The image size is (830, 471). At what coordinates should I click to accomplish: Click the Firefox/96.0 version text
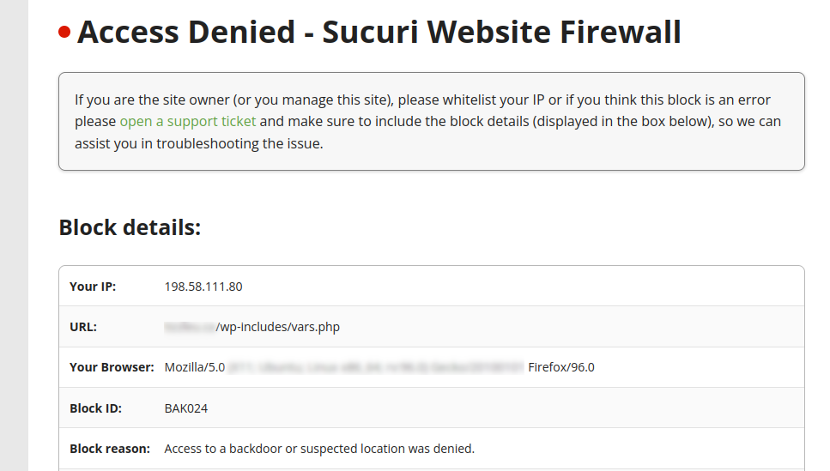click(560, 367)
